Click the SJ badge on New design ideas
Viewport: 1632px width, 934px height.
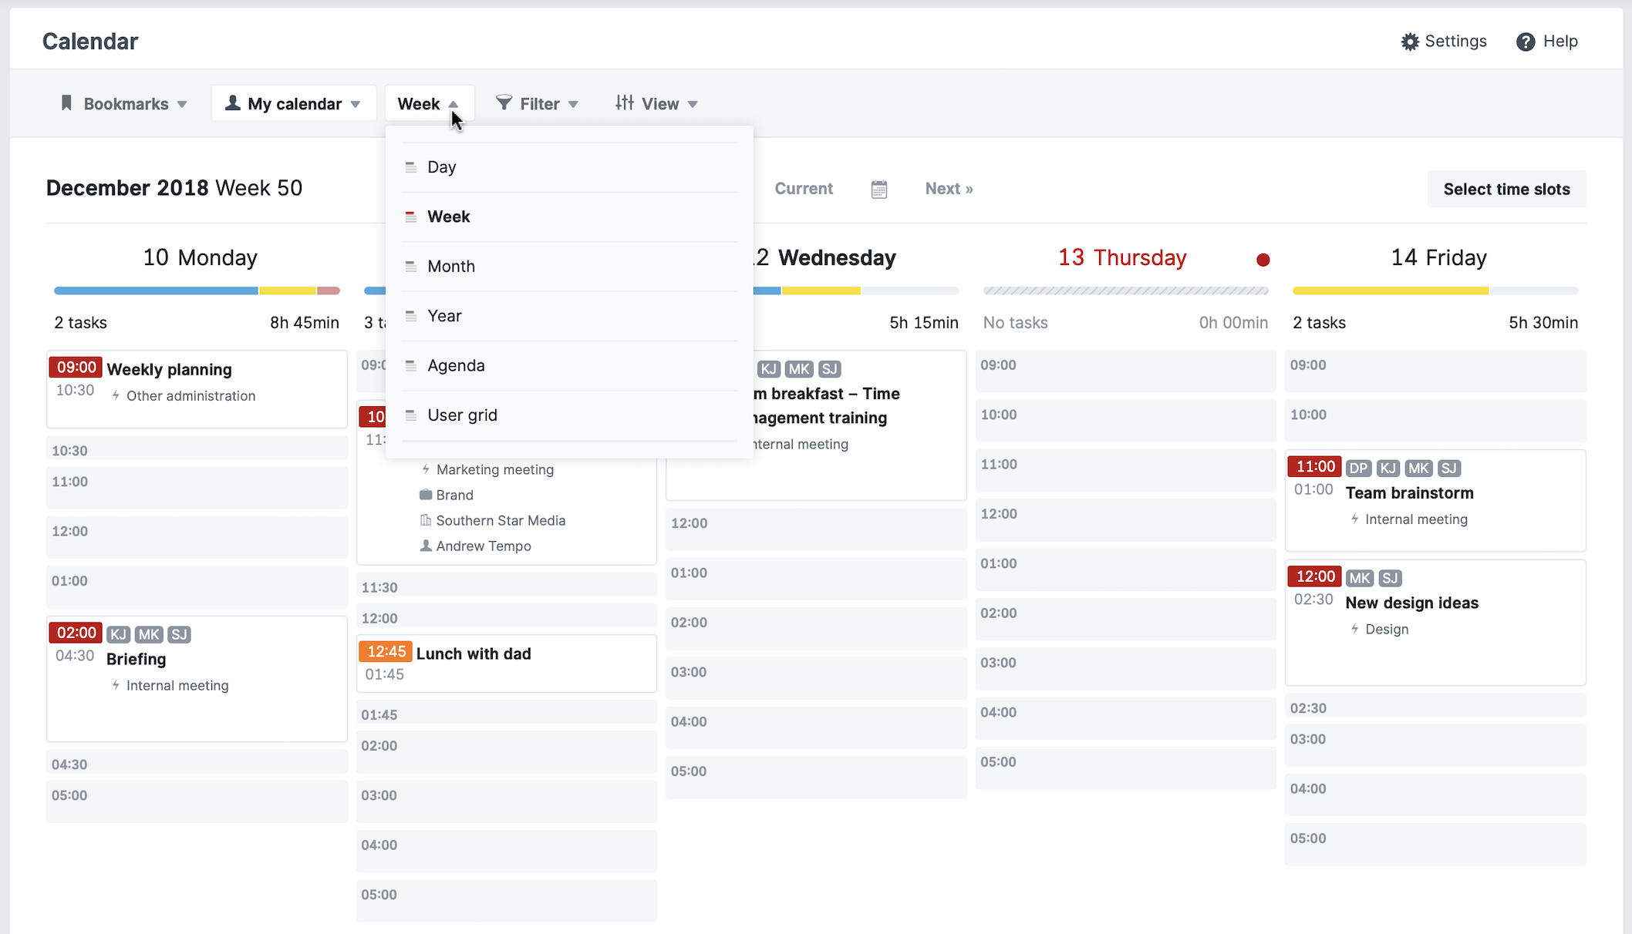click(x=1390, y=578)
